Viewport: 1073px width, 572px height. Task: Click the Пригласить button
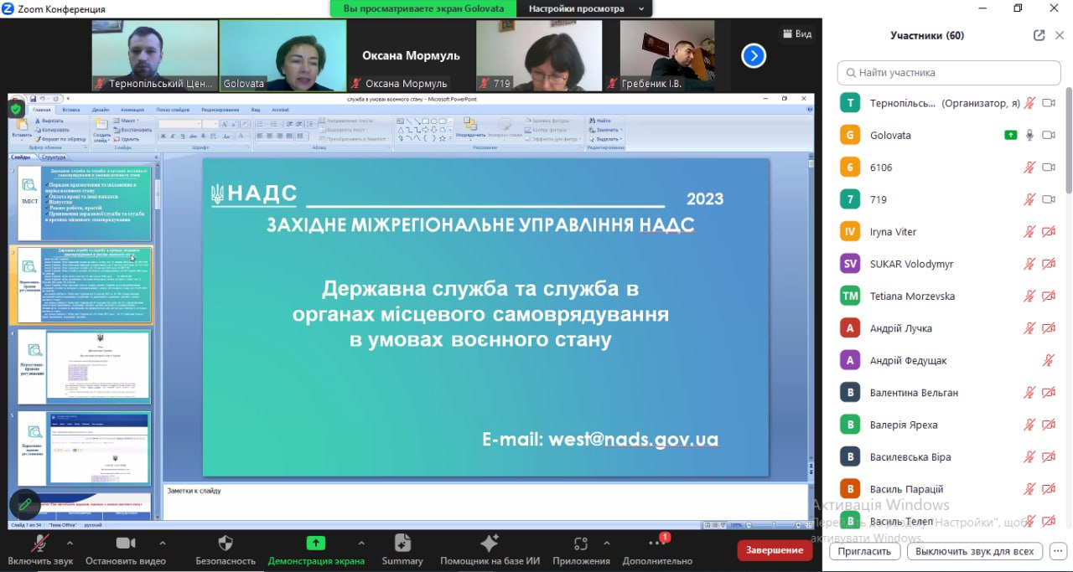coord(864,552)
